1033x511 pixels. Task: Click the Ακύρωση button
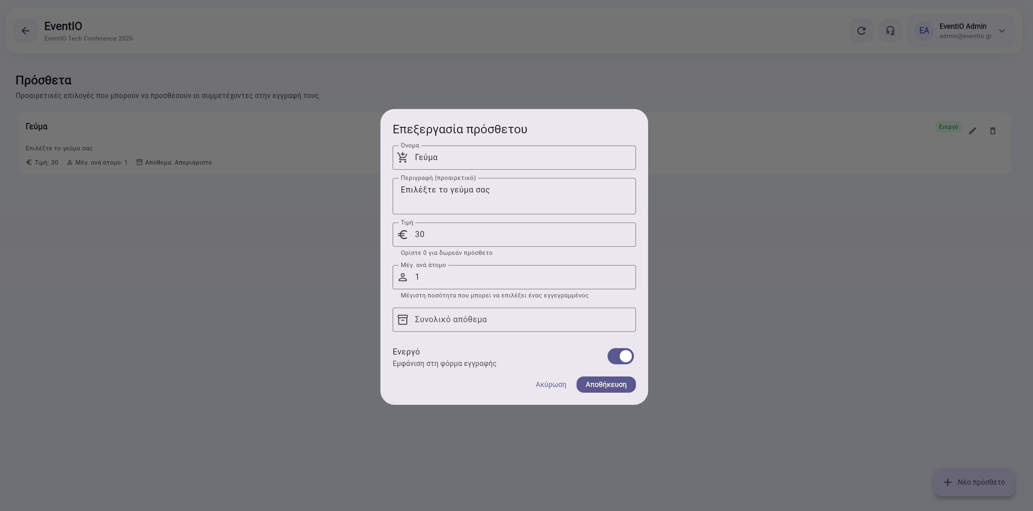click(551, 385)
